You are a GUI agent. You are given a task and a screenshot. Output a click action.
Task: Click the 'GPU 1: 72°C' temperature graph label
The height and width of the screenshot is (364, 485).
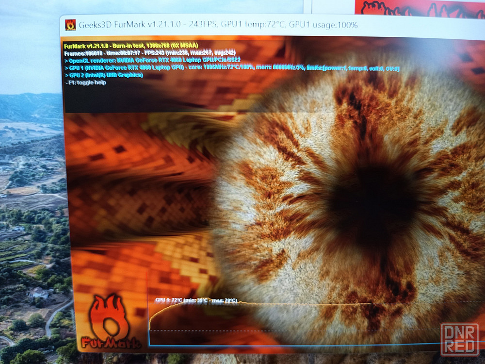(196, 300)
